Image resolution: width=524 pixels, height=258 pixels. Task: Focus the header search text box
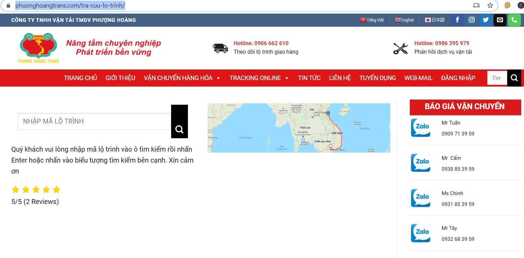[497, 78]
